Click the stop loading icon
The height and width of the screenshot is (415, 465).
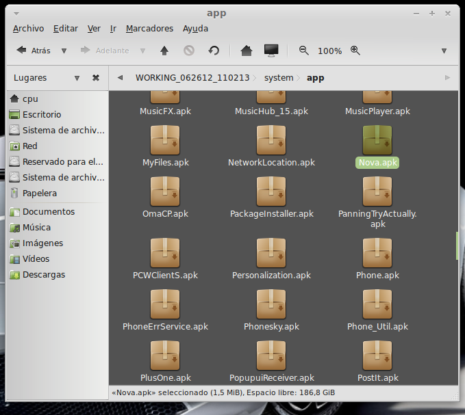pos(189,51)
